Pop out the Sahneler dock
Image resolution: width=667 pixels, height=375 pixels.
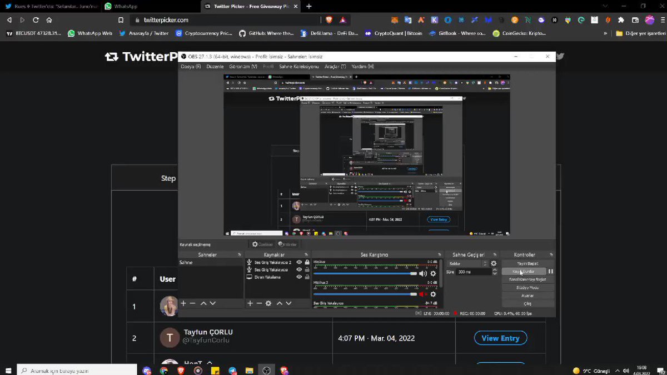pyautogui.click(x=240, y=254)
